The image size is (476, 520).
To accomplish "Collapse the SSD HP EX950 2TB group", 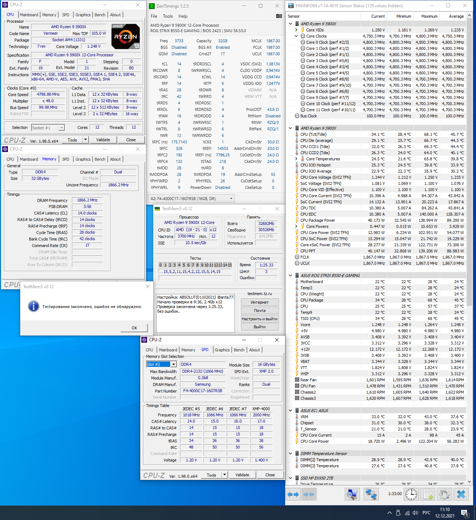I will click(x=290, y=478).
